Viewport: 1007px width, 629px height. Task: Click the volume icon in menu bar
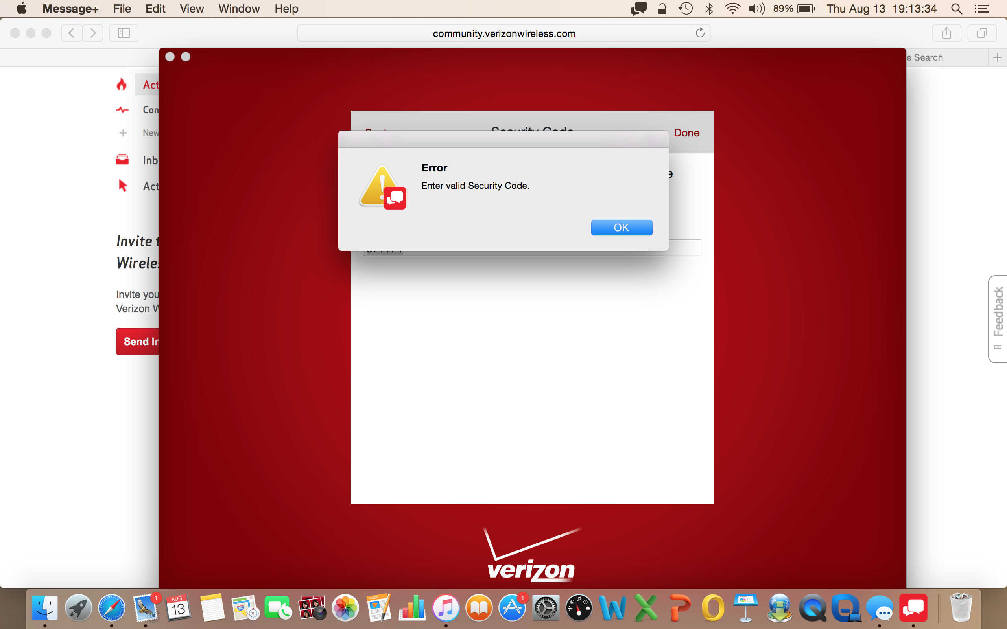click(x=756, y=8)
